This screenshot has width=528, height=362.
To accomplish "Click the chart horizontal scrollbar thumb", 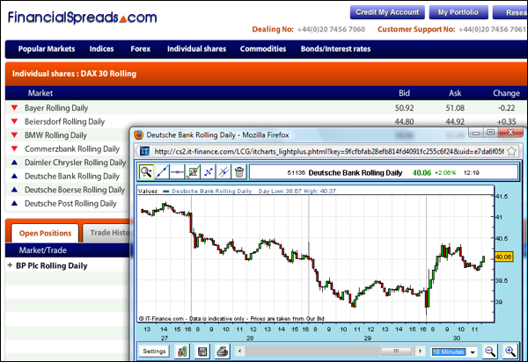I will (x=396, y=351).
